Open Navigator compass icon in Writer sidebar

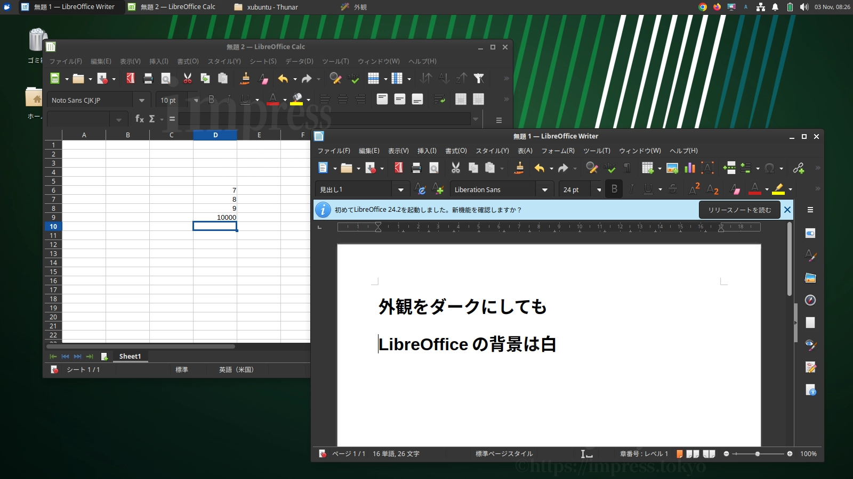pos(810,300)
